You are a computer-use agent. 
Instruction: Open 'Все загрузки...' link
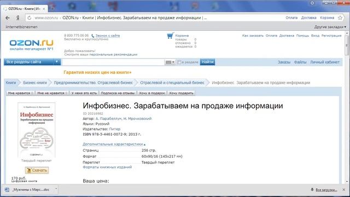326,190
